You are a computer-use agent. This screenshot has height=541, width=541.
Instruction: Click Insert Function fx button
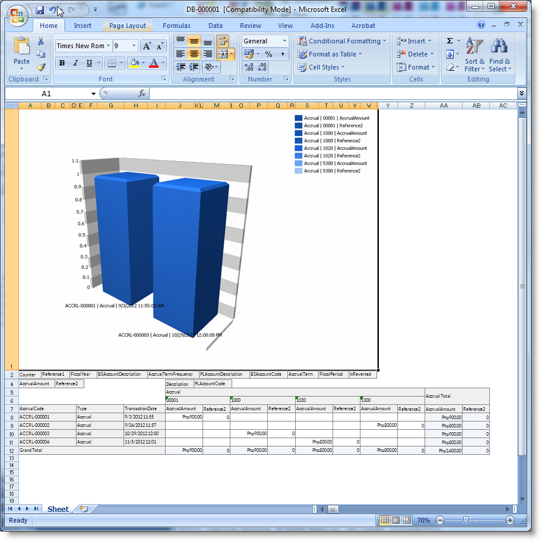click(x=141, y=93)
